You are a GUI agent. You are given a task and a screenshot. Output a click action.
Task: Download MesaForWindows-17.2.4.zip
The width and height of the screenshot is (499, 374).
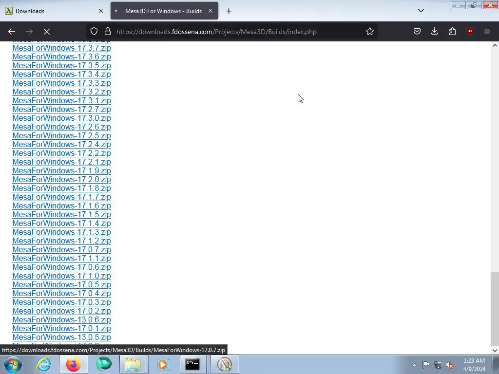coord(62,144)
